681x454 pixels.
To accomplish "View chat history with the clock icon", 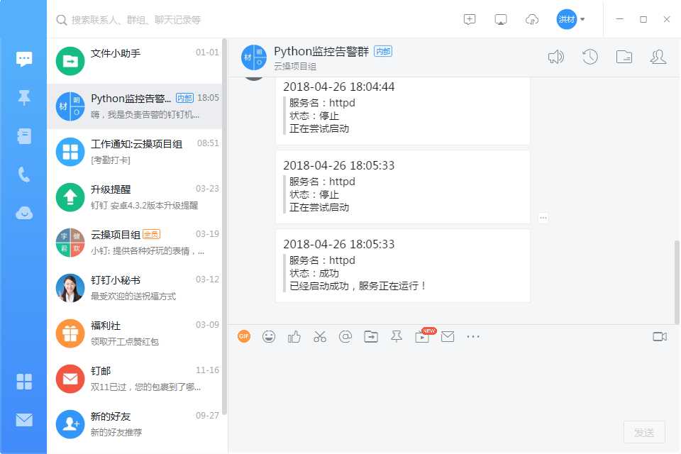I will point(589,56).
